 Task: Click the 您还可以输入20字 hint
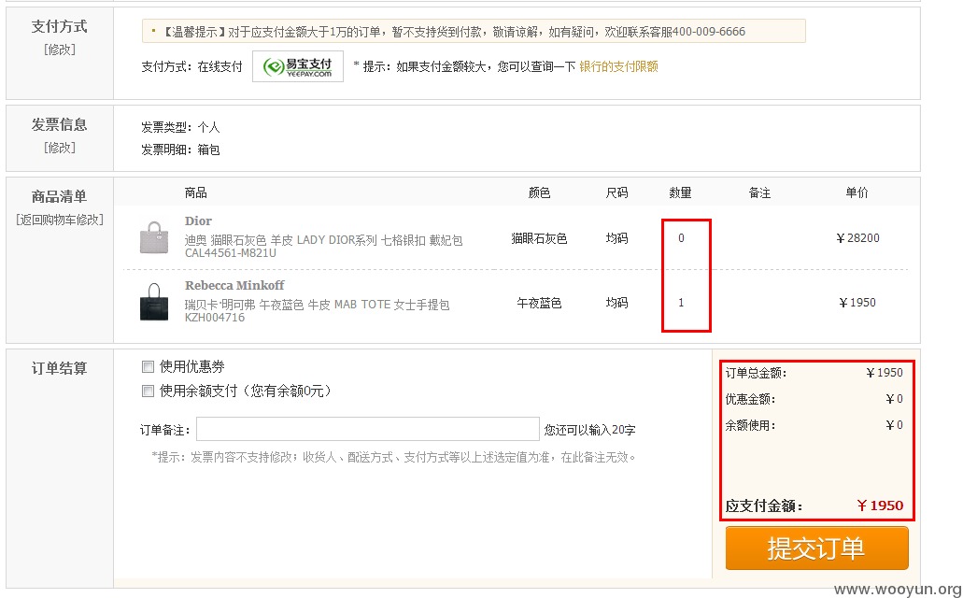(589, 430)
